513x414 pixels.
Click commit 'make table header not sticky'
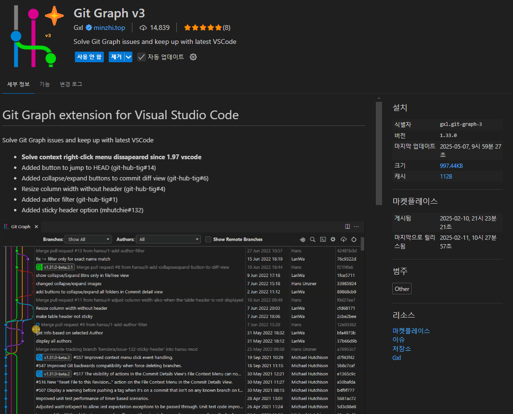click(64, 317)
